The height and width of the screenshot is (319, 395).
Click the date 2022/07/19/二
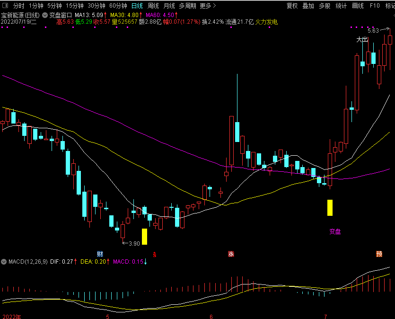point(18,22)
